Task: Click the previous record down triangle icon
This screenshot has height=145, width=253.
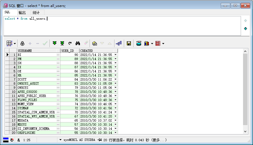Action: click(102, 43)
